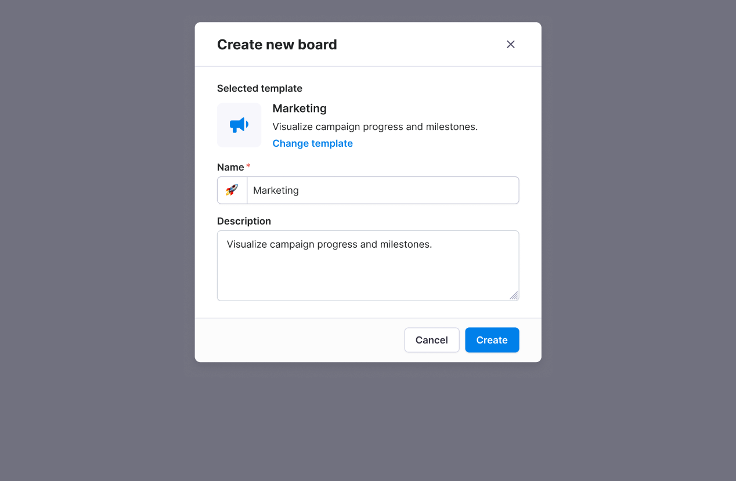Click the red required asterisk
Screen dimensions: 736x481
(x=248, y=167)
